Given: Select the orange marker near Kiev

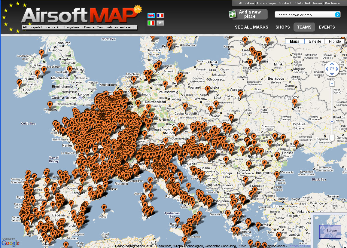Looking at the screenshot, I should point(294,103).
